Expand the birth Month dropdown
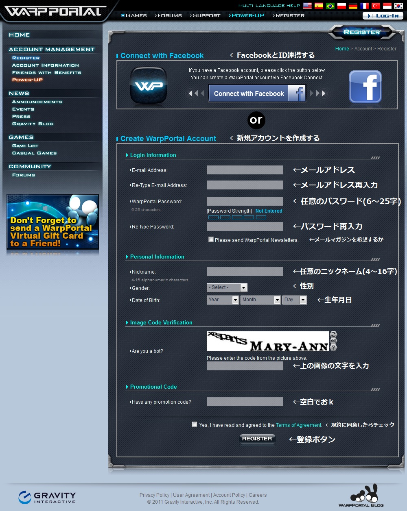Viewport: 407px width, 511px height. (x=261, y=300)
